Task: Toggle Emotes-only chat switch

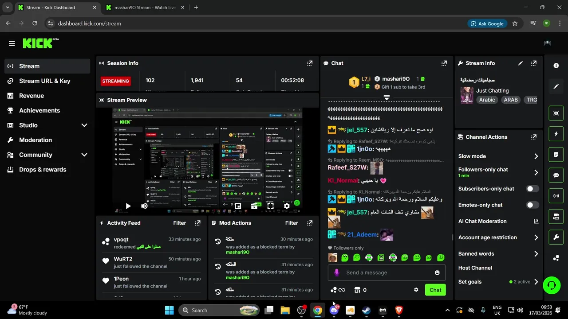Action: [532, 205]
